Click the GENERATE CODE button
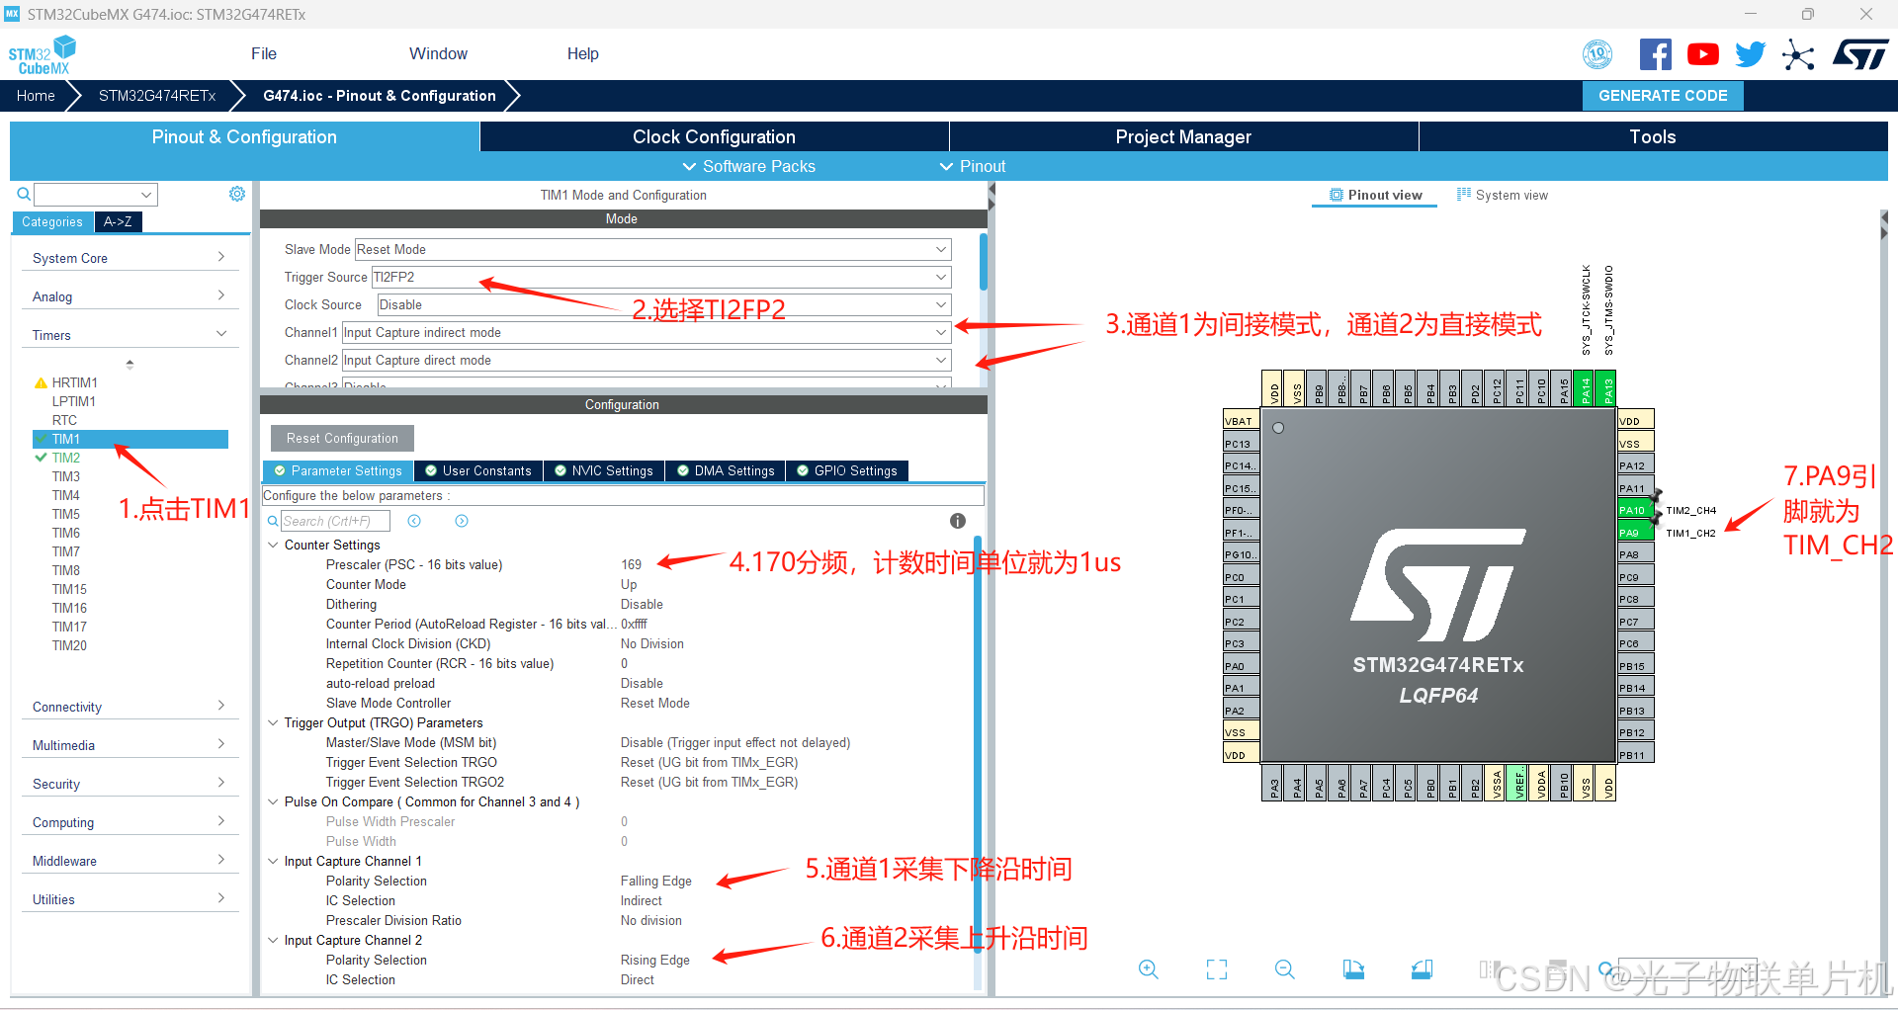1898x1010 pixels. click(x=1663, y=96)
